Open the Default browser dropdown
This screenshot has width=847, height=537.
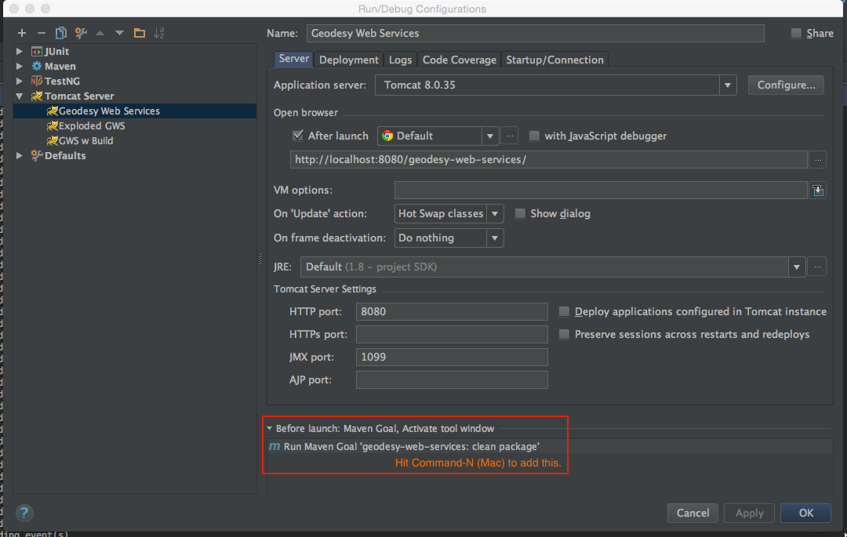(490, 136)
